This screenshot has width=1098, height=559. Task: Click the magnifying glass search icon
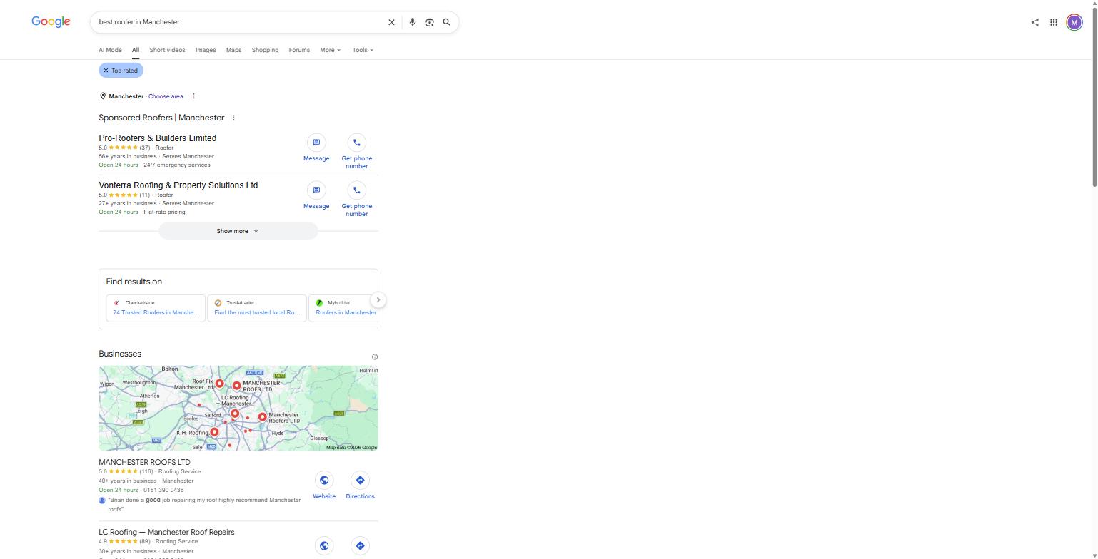pyautogui.click(x=447, y=22)
